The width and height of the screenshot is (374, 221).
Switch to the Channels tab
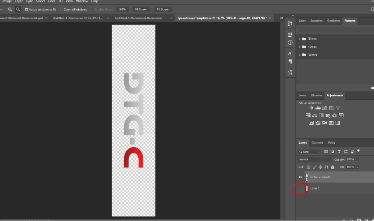tap(317, 143)
